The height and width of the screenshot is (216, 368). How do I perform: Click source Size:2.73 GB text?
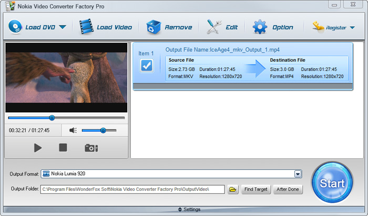[x=182, y=69]
